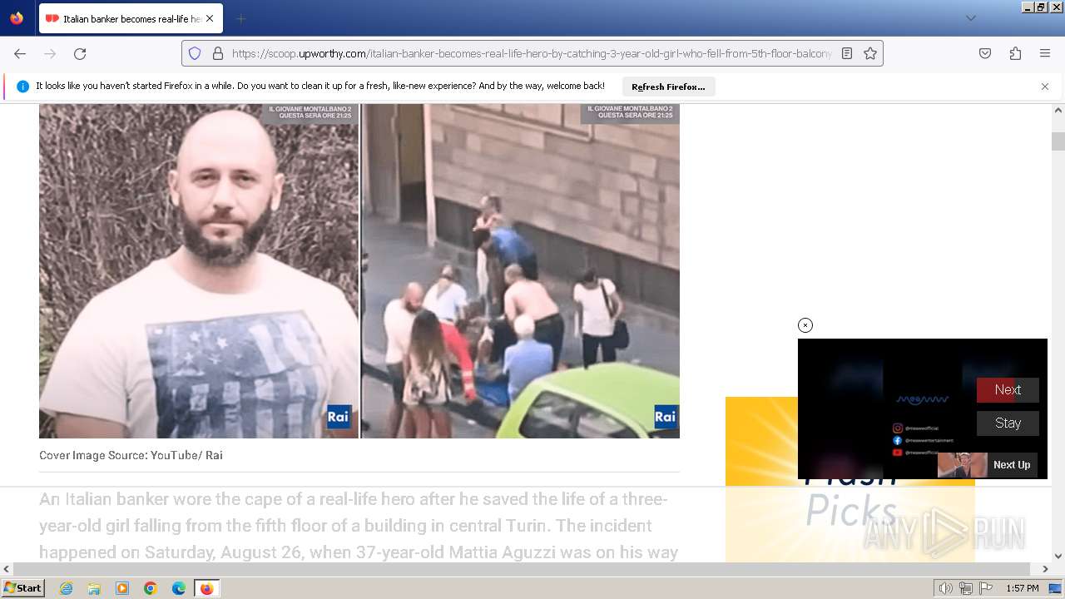Screen dimensions: 1065x599
Task: Go forward one page
Action: tap(50, 53)
